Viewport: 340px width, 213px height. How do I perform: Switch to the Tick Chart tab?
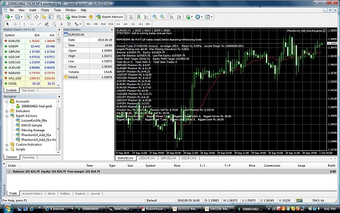[28, 90]
